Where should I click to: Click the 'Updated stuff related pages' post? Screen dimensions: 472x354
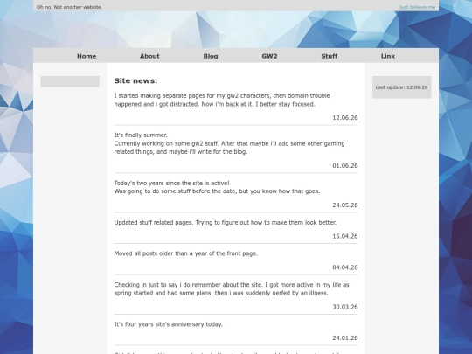(226, 223)
